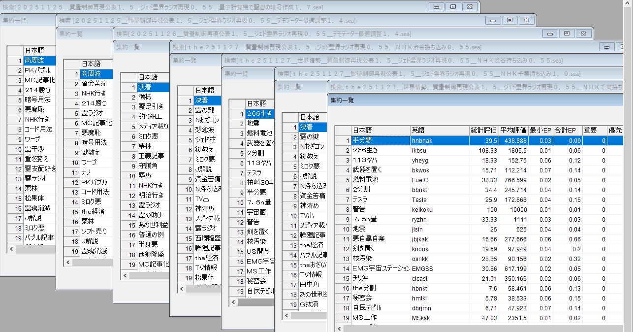Select the 田中角 row

[310, 284]
